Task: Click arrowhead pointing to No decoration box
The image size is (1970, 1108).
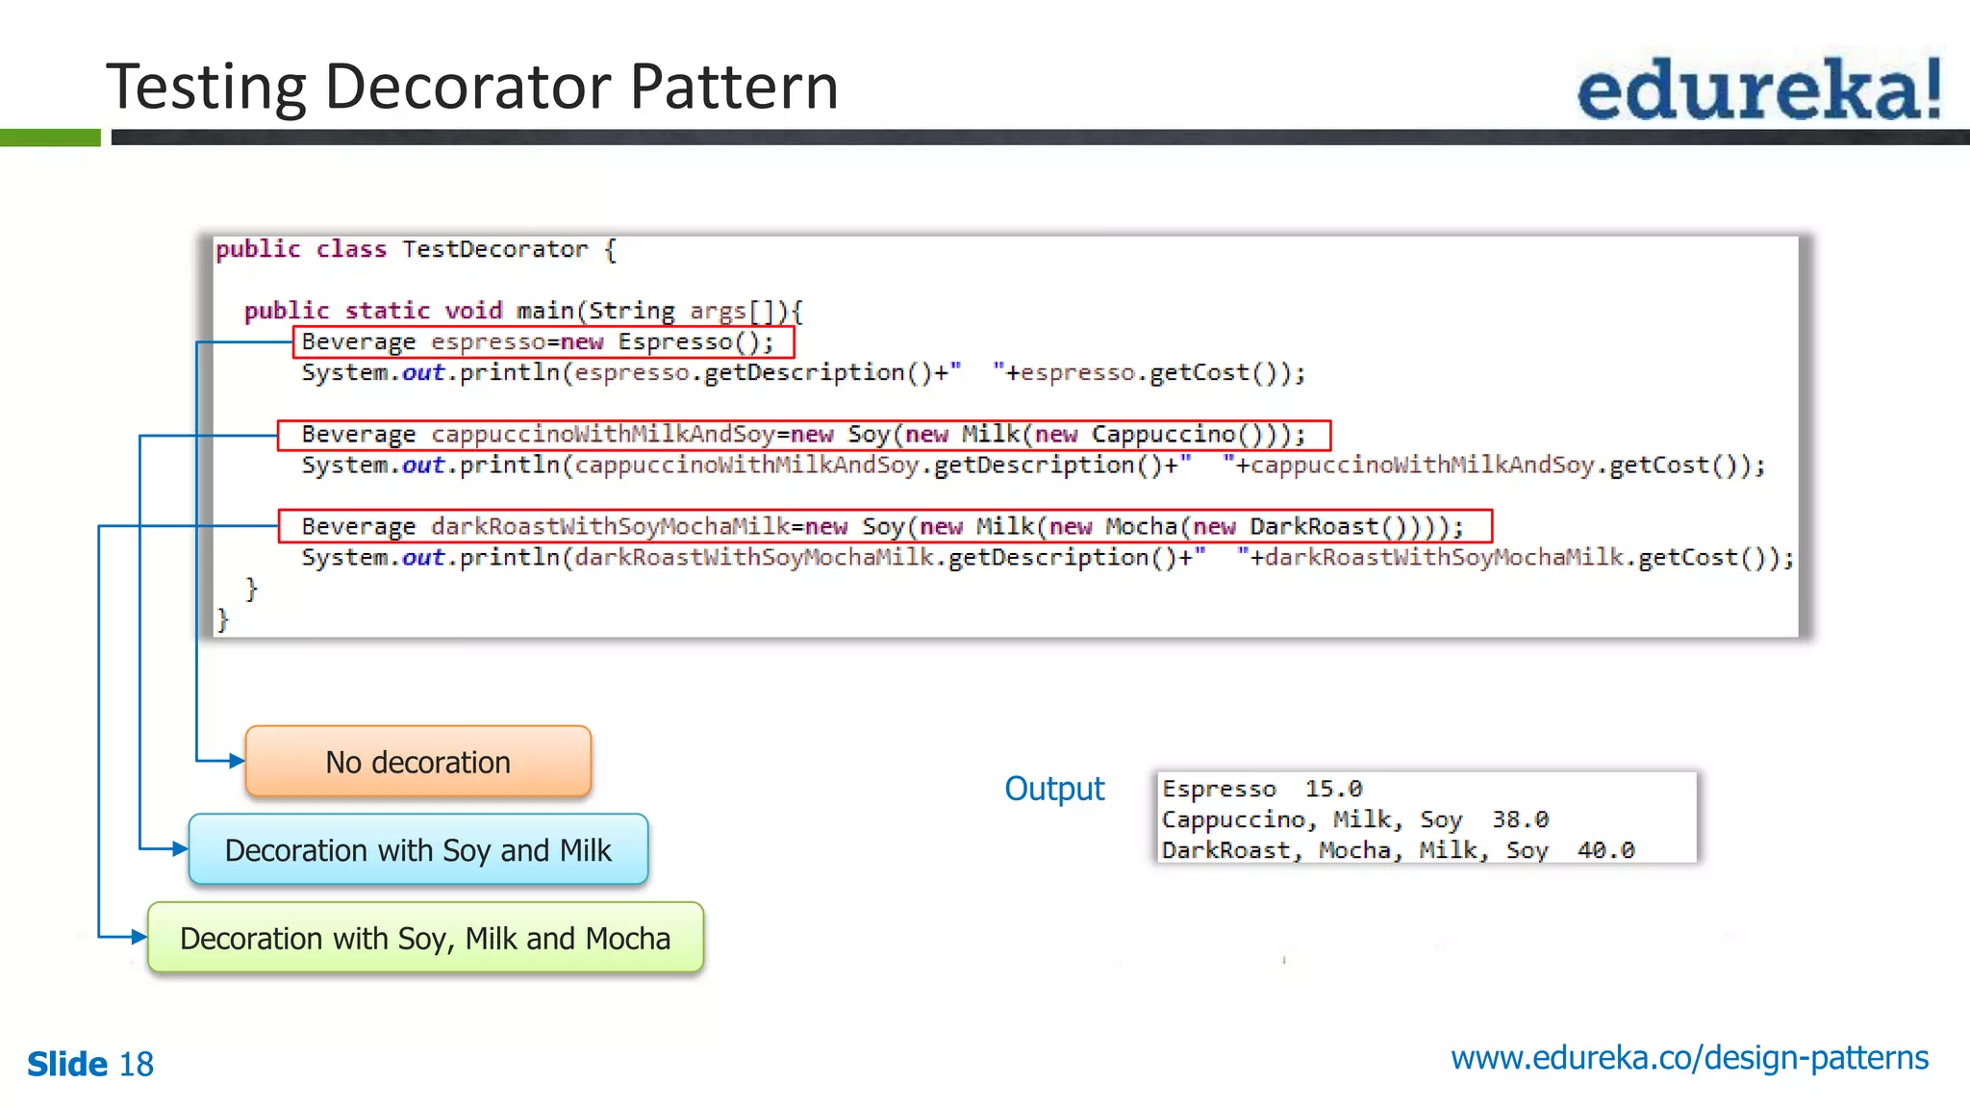Action: coord(237,761)
